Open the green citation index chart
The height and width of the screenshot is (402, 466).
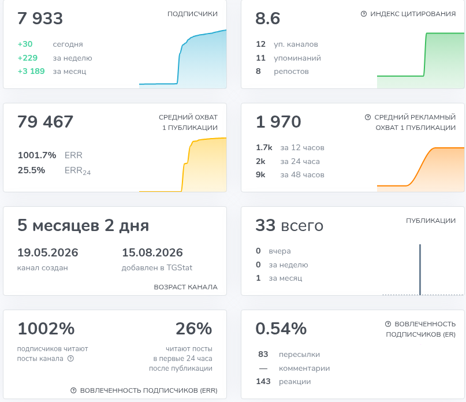click(420, 61)
